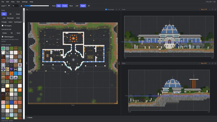This screenshot has height=122, width=217.
Task: Maximize the Top view panel
Action: (116, 9)
